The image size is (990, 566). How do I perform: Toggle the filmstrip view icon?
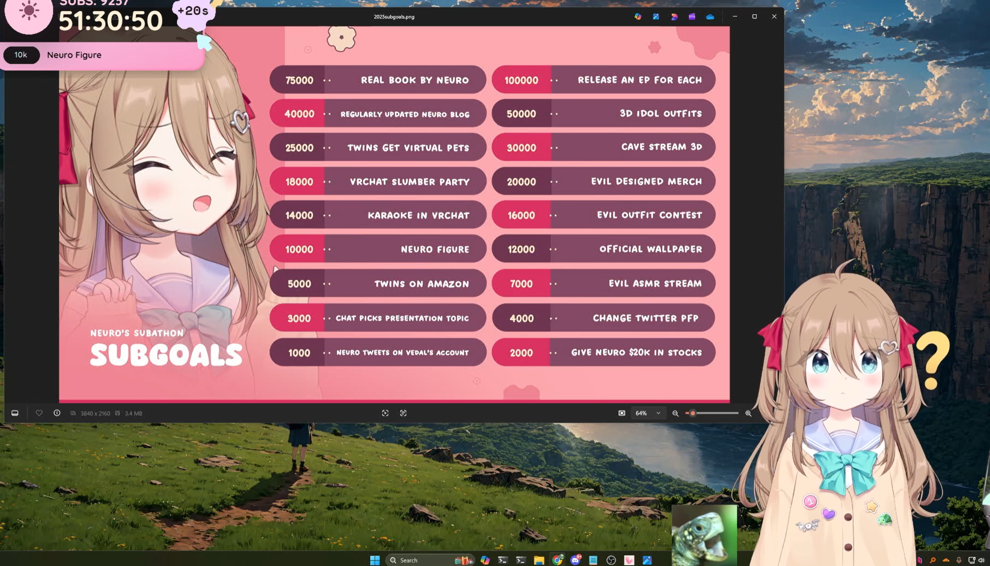pos(15,413)
